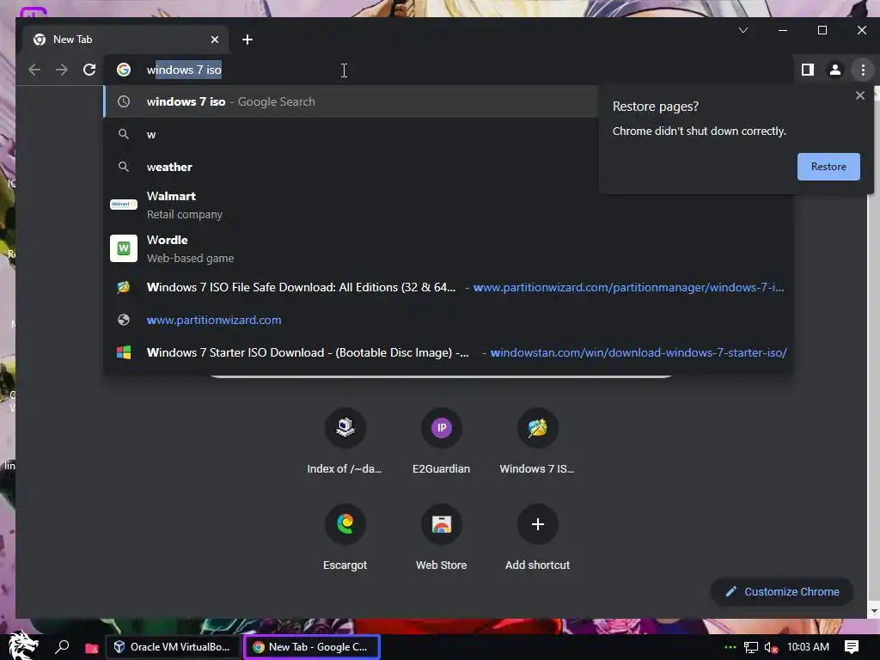Viewport: 880px width, 660px height.
Task: Click the globe icon beside partitionwizard.com
Action: click(x=124, y=320)
